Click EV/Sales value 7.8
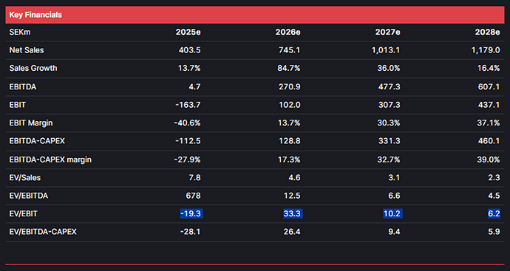Screen dimensions: 510x271 point(195,177)
